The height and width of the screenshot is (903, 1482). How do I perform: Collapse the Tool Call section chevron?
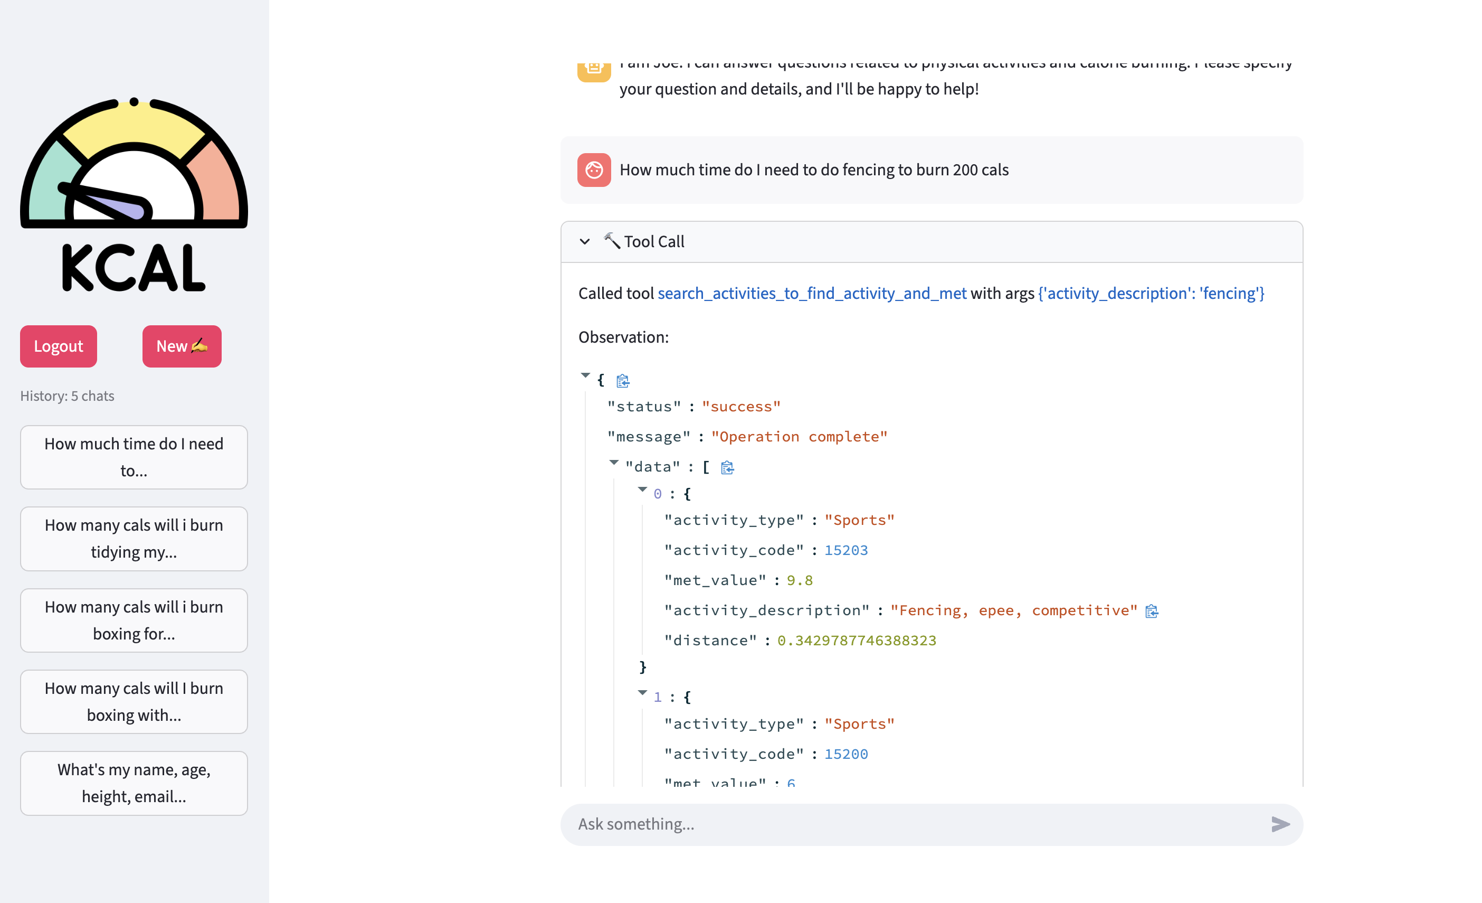585,242
